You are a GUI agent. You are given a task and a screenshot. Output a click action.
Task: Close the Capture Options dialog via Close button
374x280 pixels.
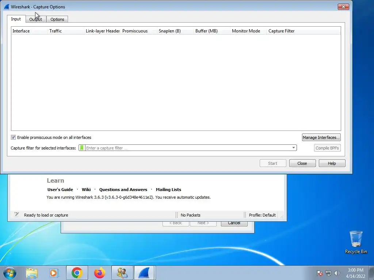coord(302,163)
